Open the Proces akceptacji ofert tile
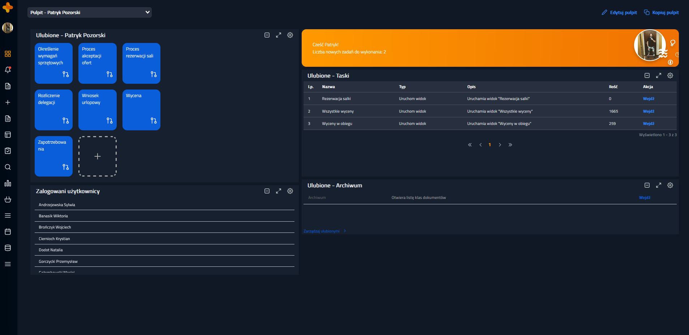Viewport: 689px width, 335px height. [98, 63]
